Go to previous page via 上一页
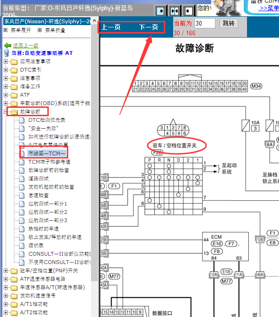The width and height of the screenshot is (279, 317). tap(111, 27)
